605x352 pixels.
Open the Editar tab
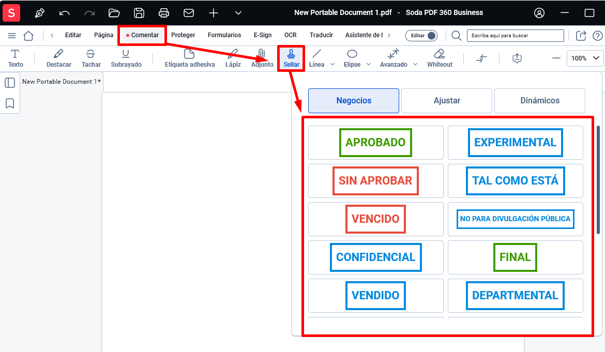[x=73, y=35]
